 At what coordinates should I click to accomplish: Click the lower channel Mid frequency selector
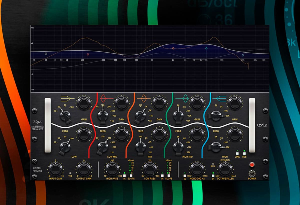coord(140,147)
